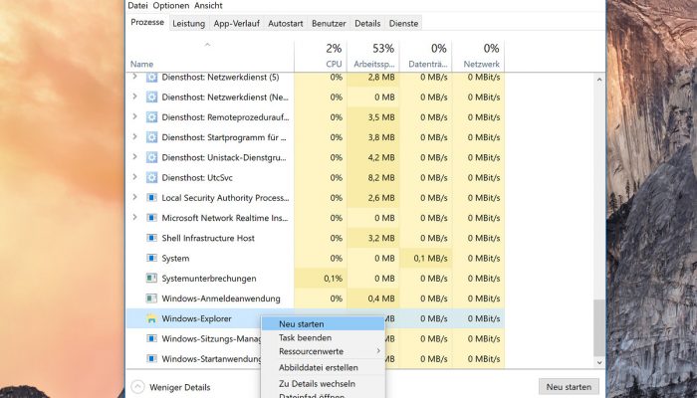The width and height of the screenshot is (697, 398).
Task: Select Diensthost: UtcSvc row text
Action: tap(197, 178)
